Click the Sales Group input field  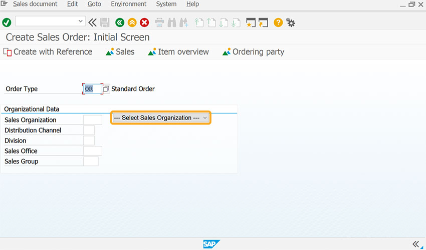(x=91, y=161)
